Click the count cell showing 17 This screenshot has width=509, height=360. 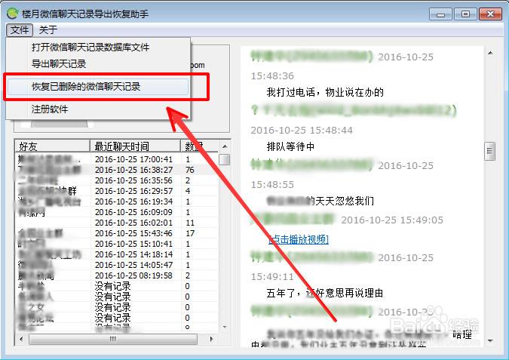(190, 233)
